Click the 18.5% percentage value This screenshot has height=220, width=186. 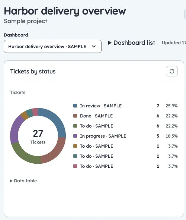pos(171,136)
